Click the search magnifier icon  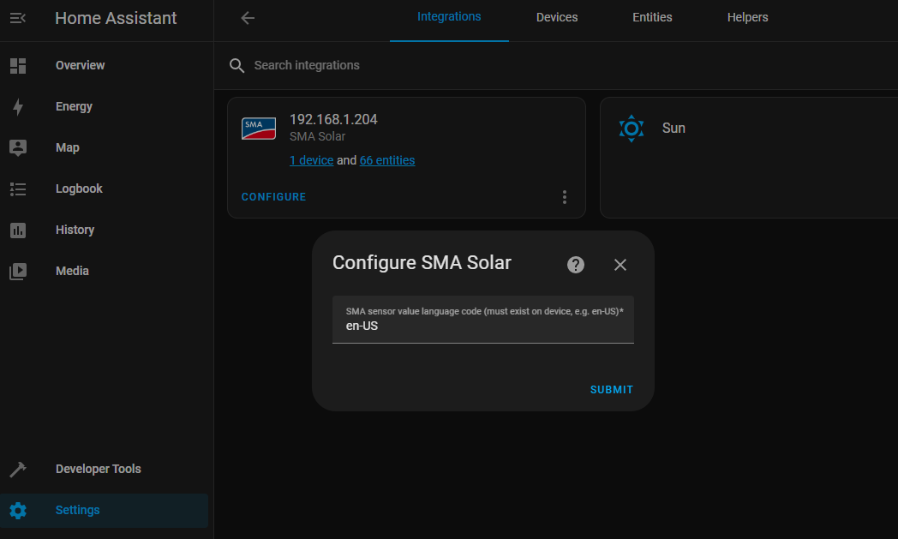236,65
